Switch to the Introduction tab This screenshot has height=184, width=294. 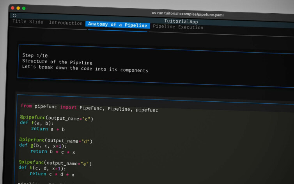[x=66, y=23]
